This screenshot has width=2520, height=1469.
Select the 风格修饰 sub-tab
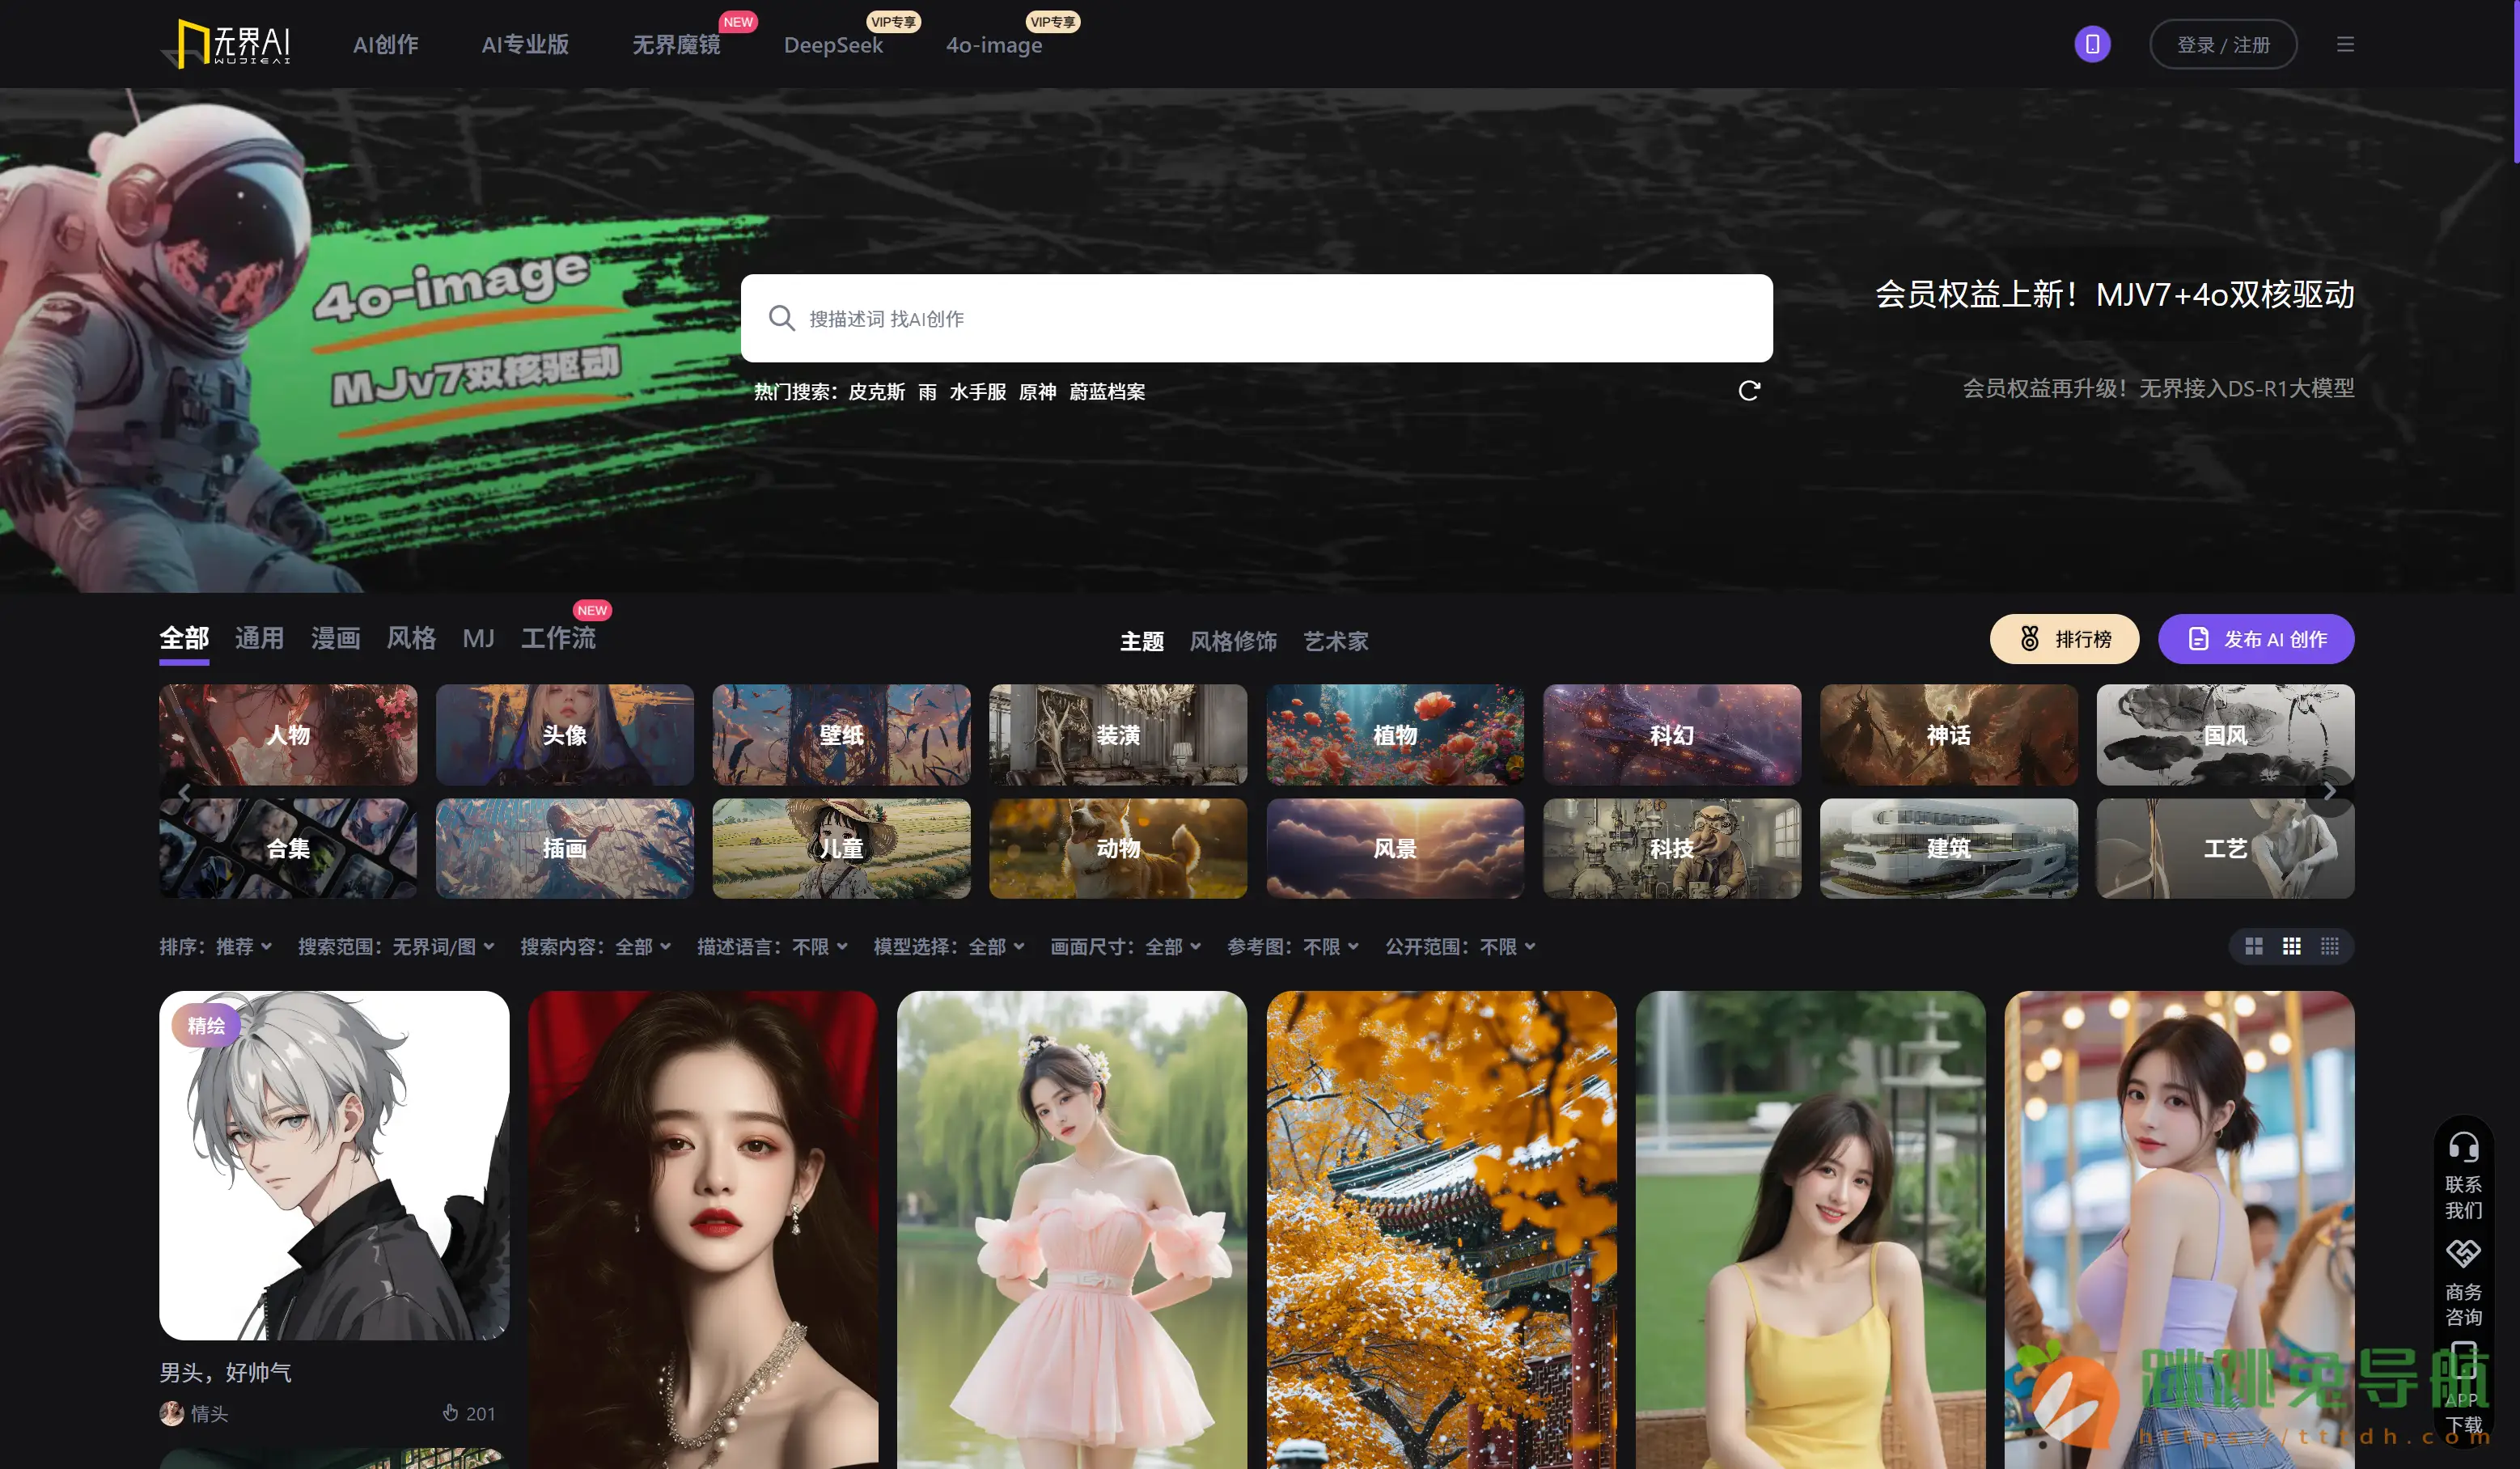pyautogui.click(x=1233, y=641)
